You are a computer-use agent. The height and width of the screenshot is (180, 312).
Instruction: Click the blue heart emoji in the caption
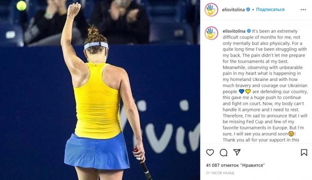click(x=241, y=92)
